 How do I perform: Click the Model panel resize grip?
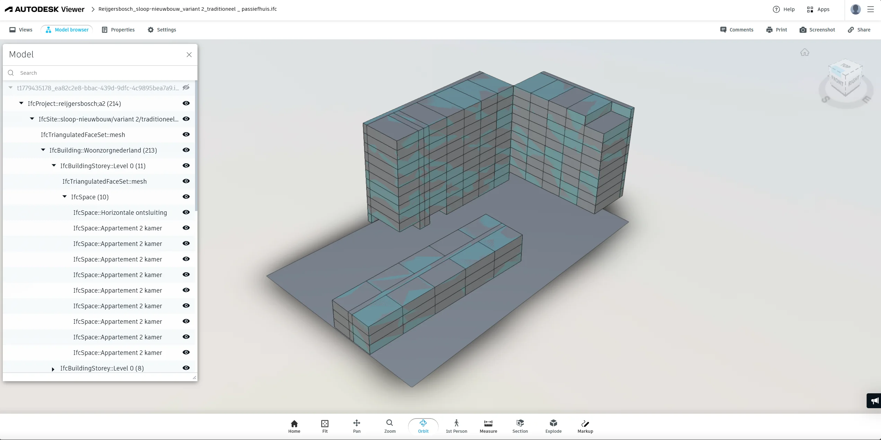coord(194,377)
